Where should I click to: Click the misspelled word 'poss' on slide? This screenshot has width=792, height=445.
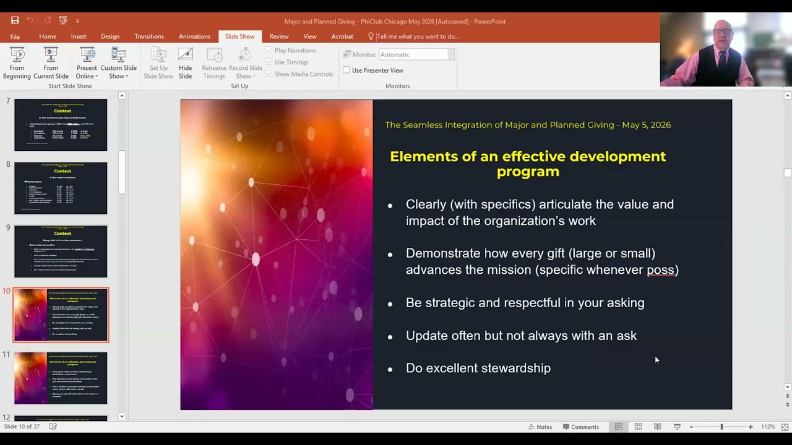660,269
